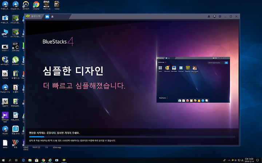Select the 123434 desktop image file

(5, 75)
